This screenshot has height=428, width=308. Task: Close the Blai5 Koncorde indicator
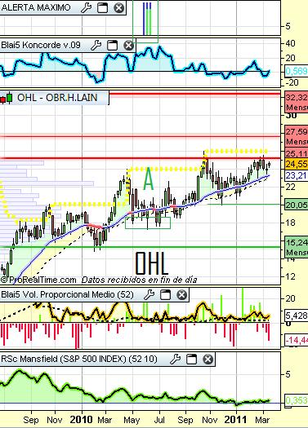(128, 45)
